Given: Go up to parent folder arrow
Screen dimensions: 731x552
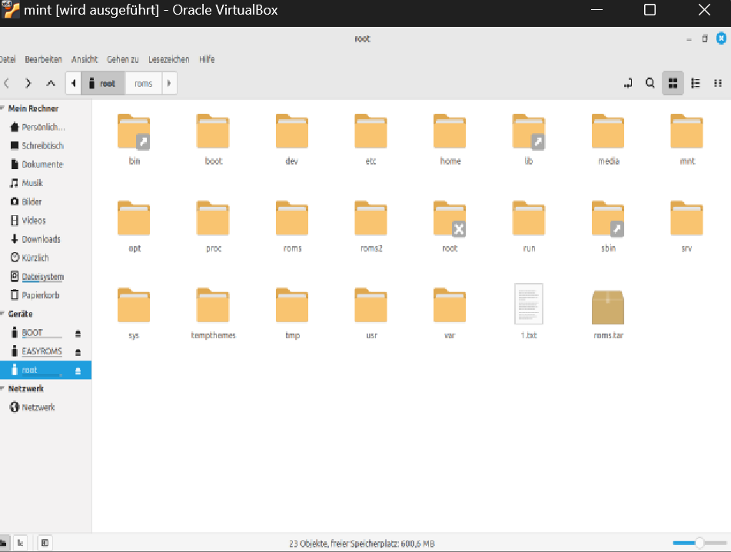Looking at the screenshot, I should point(51,83).
